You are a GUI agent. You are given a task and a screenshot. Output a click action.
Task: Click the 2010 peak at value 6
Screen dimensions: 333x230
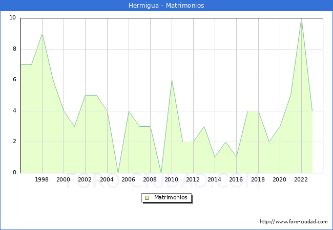172,80
